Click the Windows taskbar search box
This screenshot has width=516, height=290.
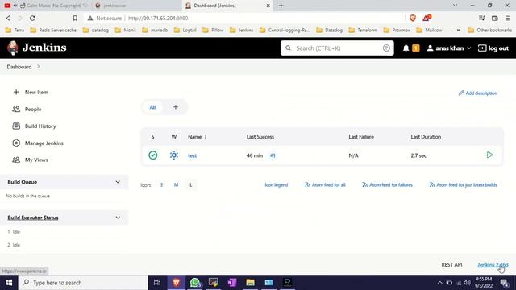point(83,283)
